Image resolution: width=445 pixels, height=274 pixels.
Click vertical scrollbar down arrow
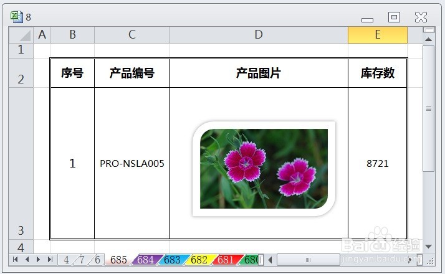[x=429, y=247]
